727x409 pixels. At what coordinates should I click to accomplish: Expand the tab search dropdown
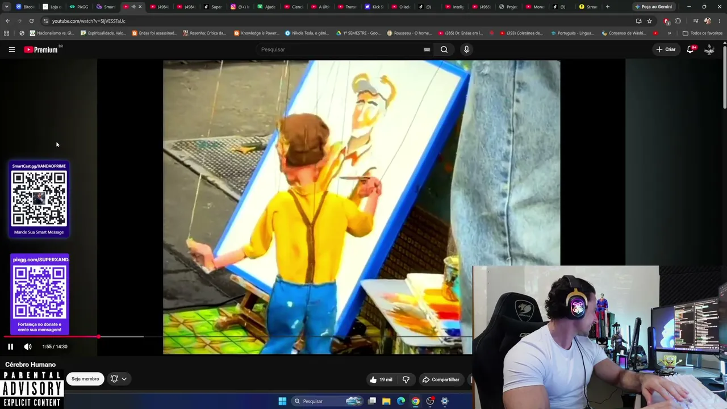coord(7,7)
